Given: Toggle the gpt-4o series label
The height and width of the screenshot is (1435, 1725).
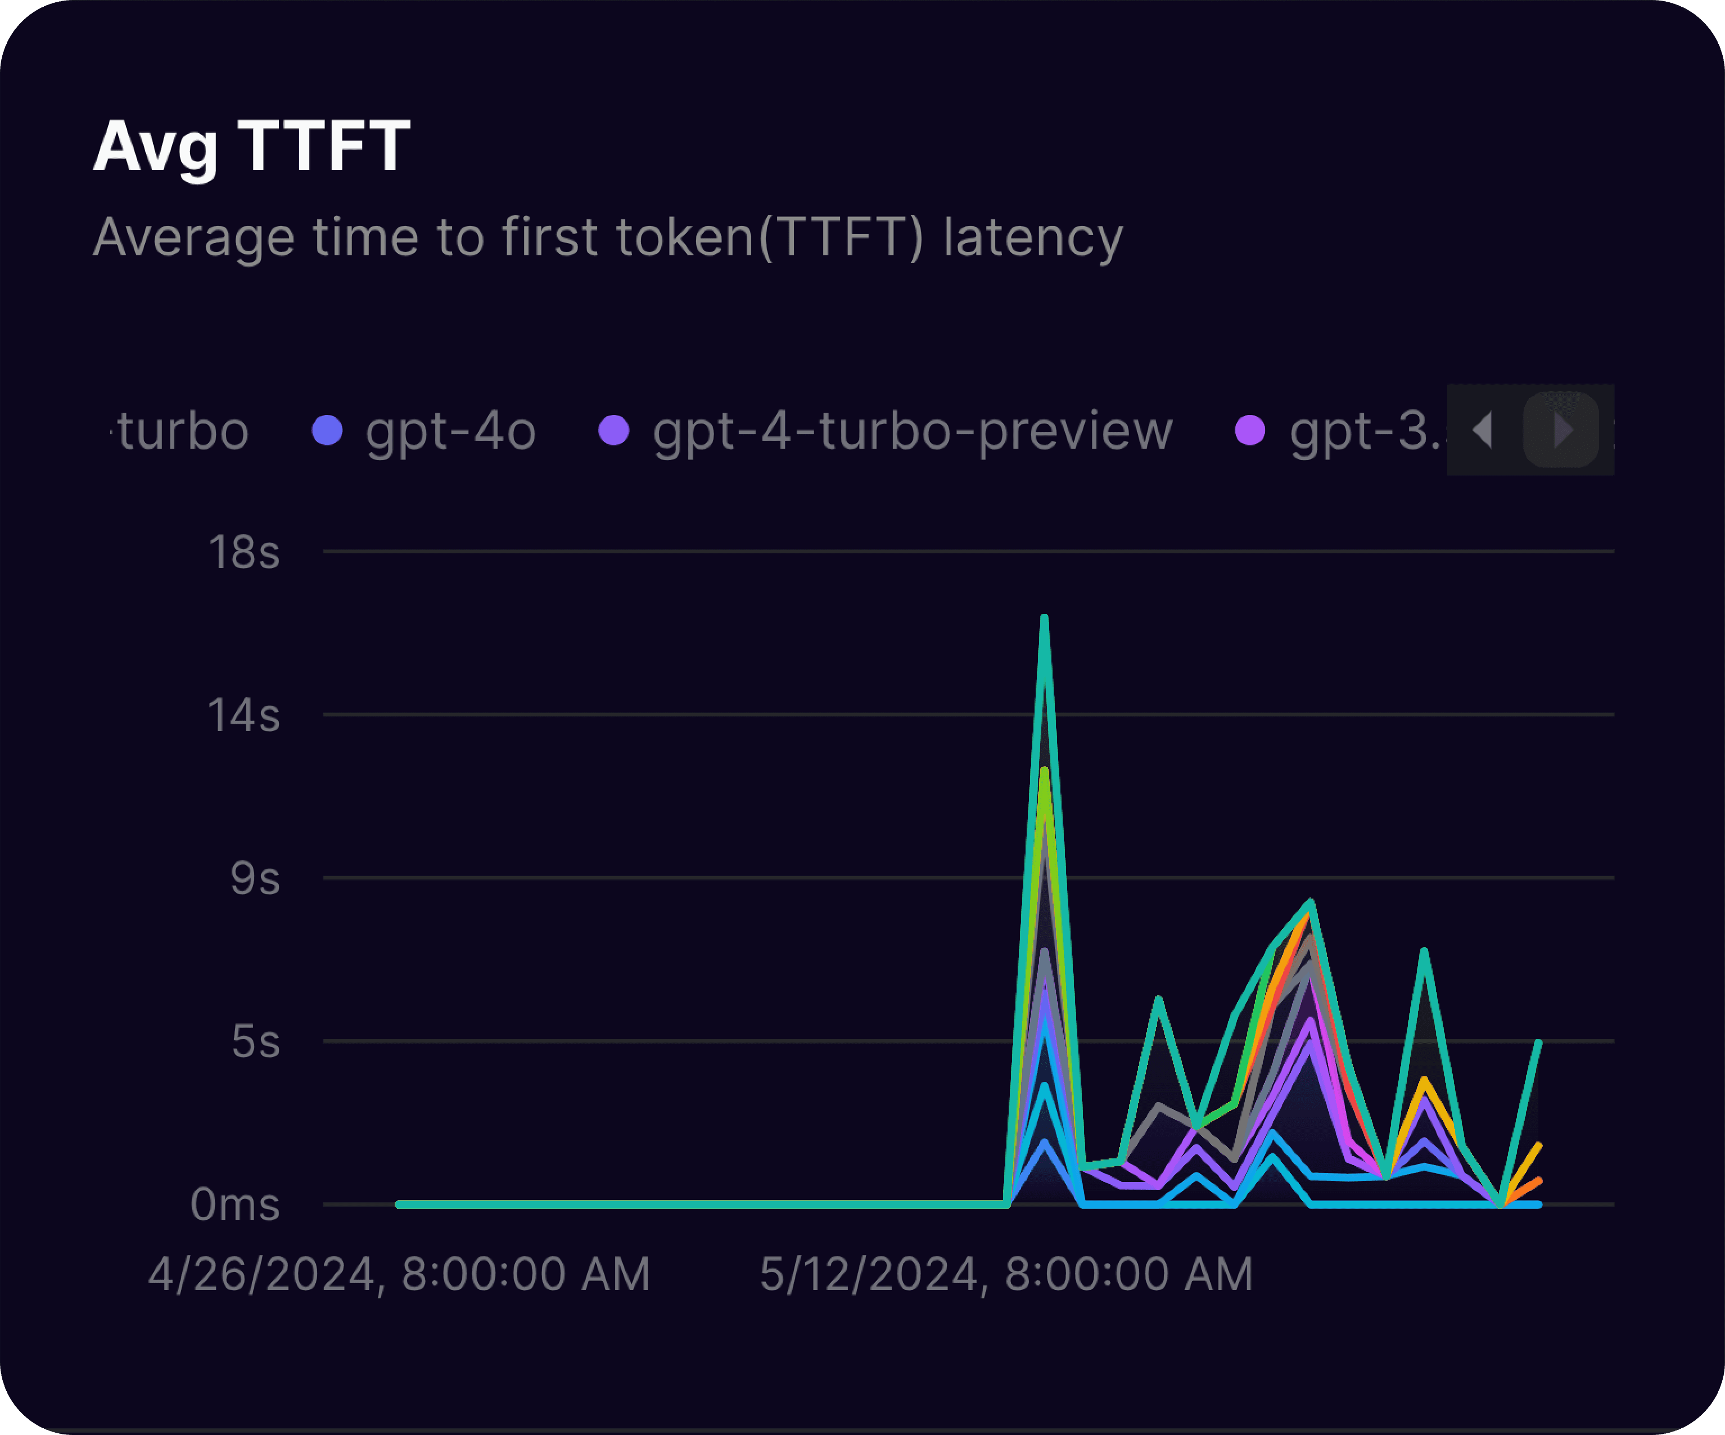Looking at the screenshot, I should (450, 430).
